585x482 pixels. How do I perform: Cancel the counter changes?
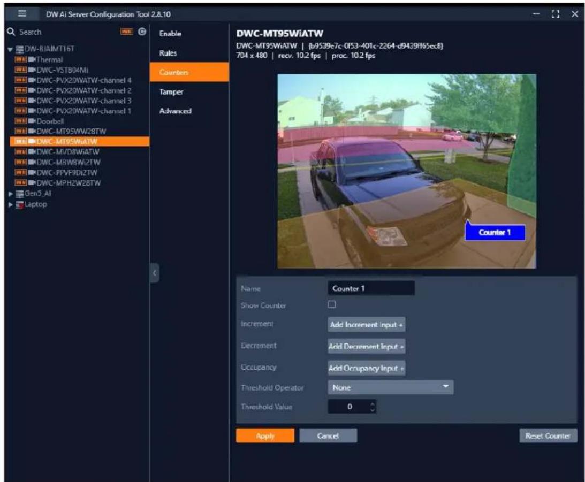pos(328,435)
